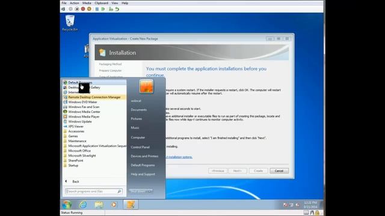The image size is (385, 216).
Task: Click the Packaging Method step in wizard
Action: tap(110, 64)
